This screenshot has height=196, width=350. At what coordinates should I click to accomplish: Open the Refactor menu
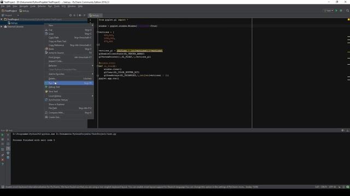pos(42,6)
